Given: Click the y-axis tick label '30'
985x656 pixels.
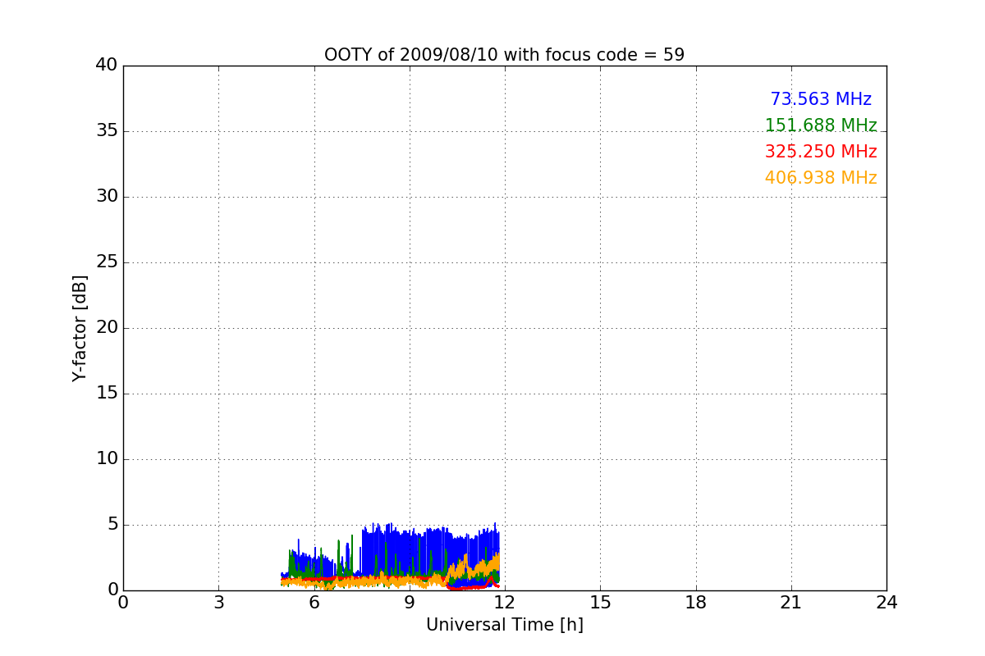Looking at the screenshot, I should coord(106,196).
